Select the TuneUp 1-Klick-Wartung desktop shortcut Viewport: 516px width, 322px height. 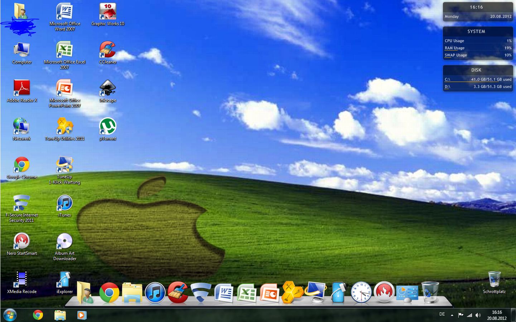pyautogui.click(x=65, y=170)
